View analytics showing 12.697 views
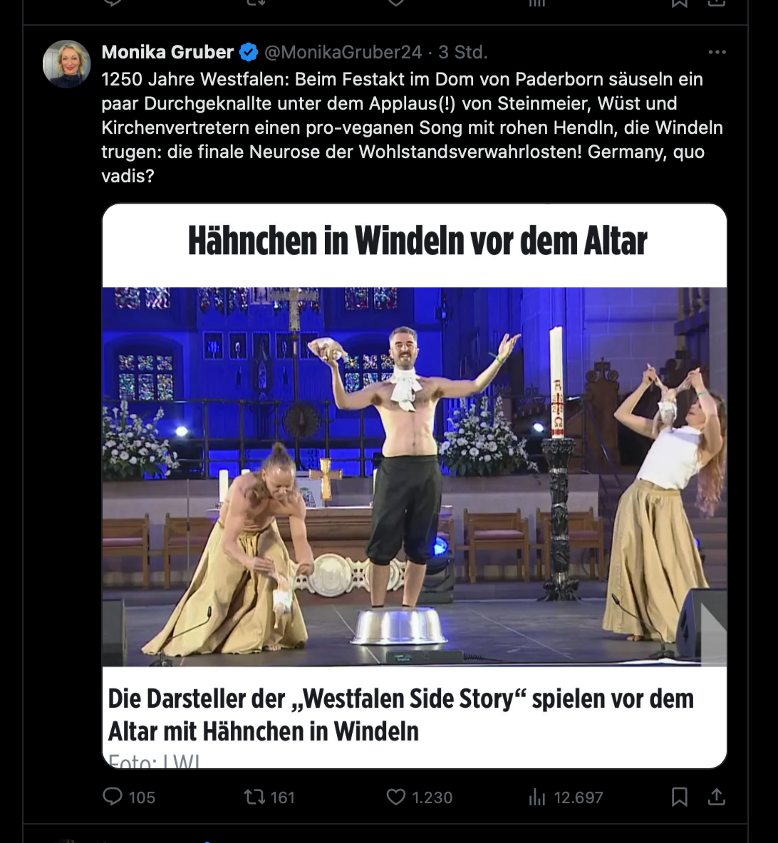778x843 pixels. tap(565, 797)
